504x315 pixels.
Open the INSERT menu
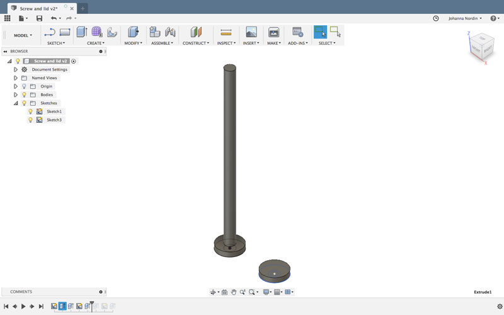point(251,43)
